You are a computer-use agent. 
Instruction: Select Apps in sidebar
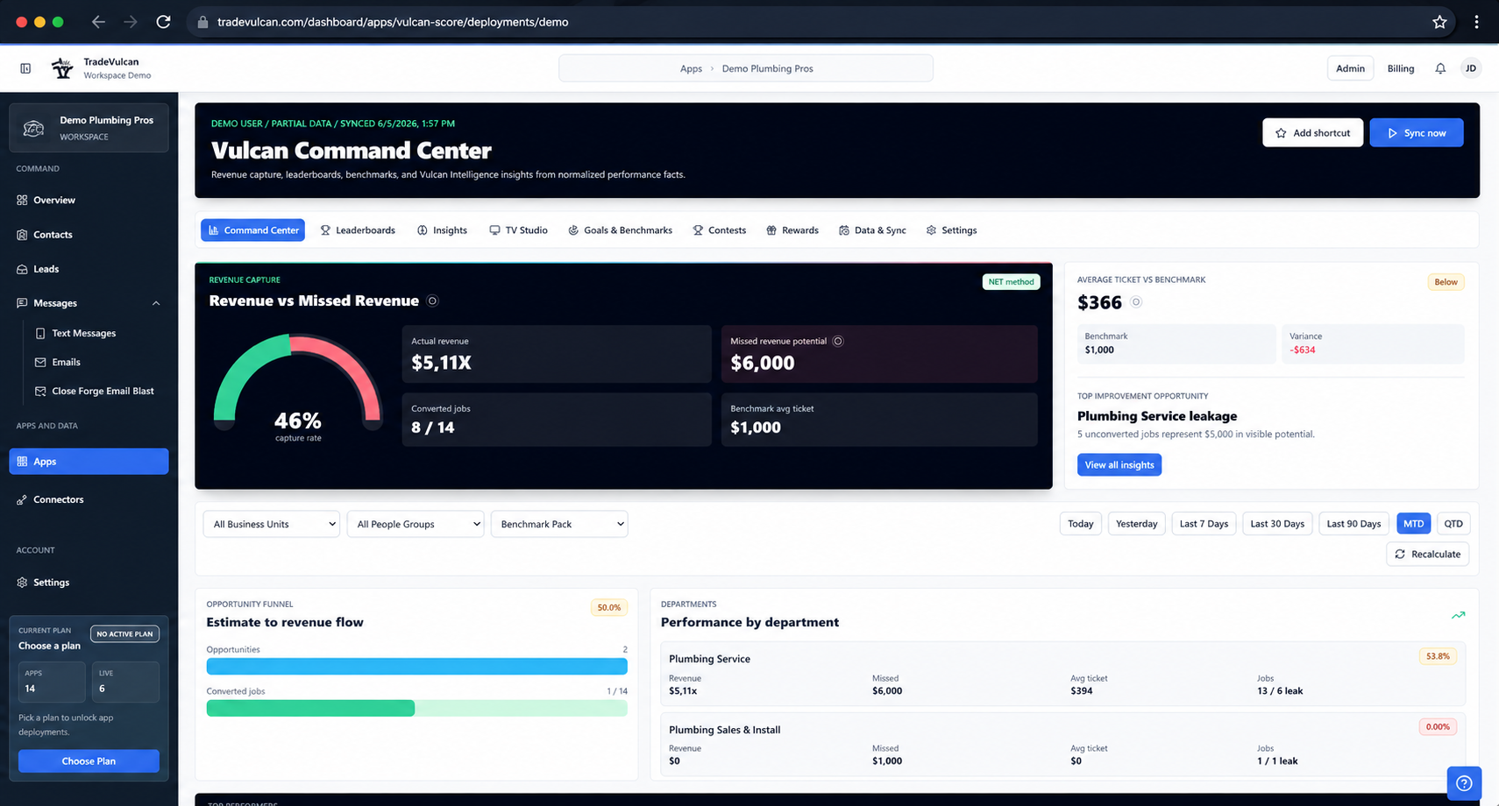(x=89, y=462)
